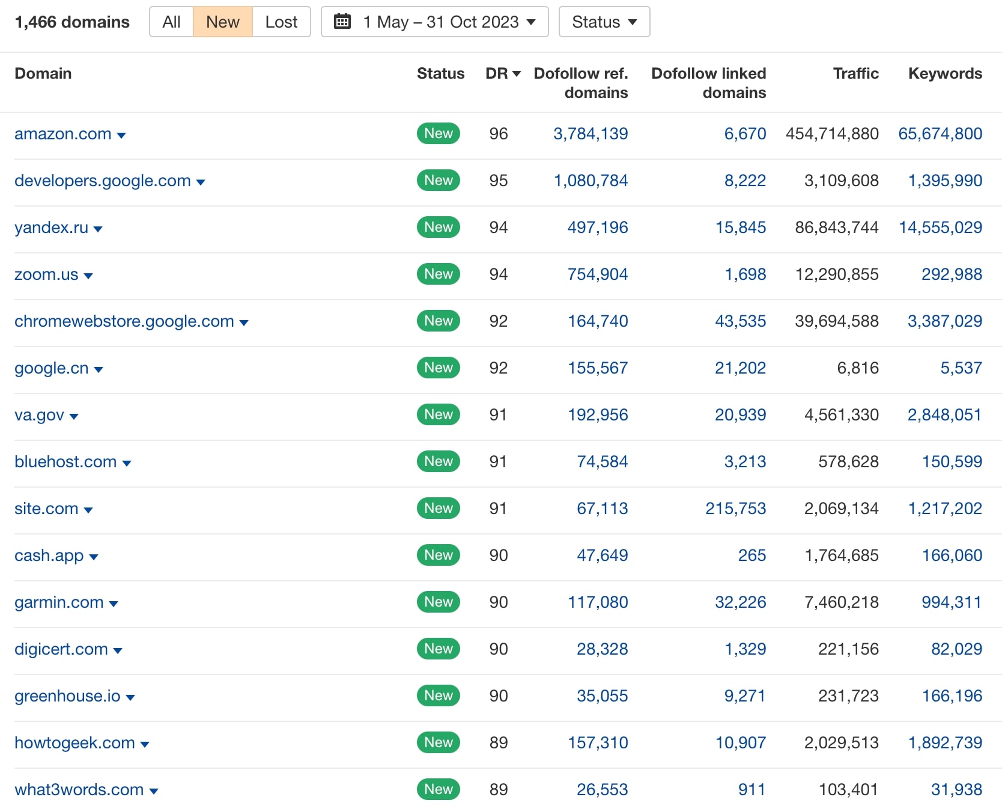
Task: Expand developers.google.com dropdown arrow
Action: pos(201,183)
